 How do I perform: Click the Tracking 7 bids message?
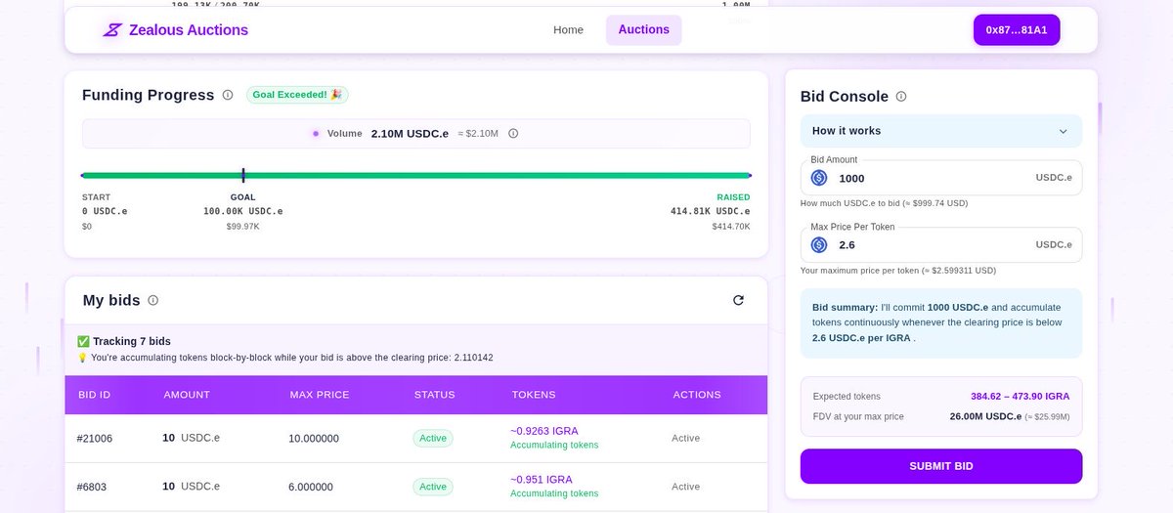tap(124, 341)
